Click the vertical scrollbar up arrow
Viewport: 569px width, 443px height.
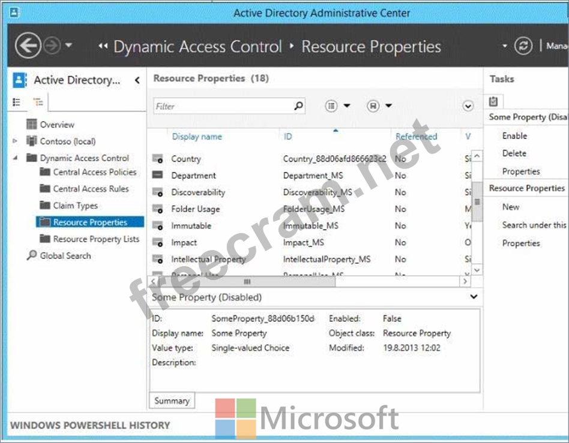[477, 156]
